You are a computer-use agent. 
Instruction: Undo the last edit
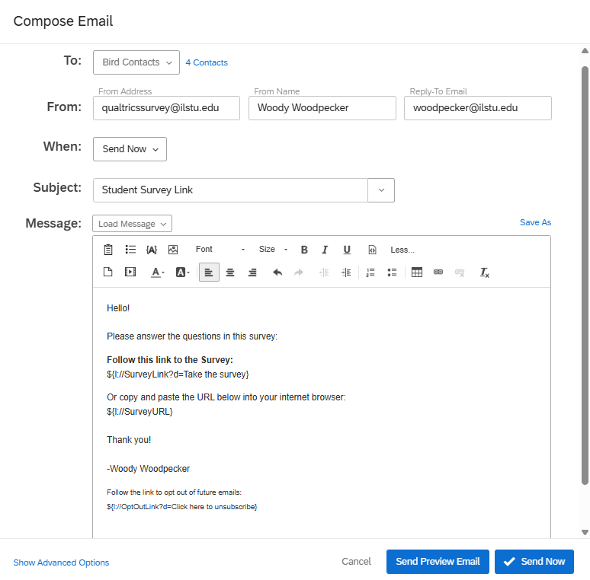tap(277, 272)
